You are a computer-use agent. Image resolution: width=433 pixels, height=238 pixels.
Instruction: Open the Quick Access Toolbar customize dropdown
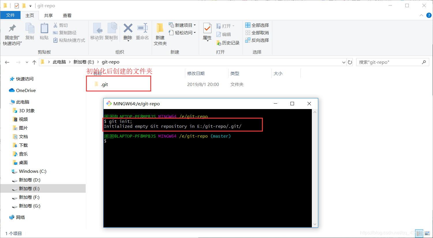click(x=30, y=6)
